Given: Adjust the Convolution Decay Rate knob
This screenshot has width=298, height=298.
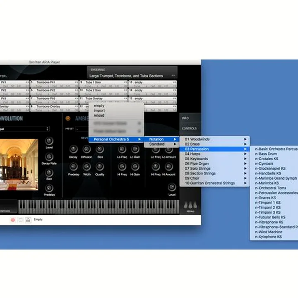Looking at the screenshot, I should pyautogui.click(x=49, y=157).
